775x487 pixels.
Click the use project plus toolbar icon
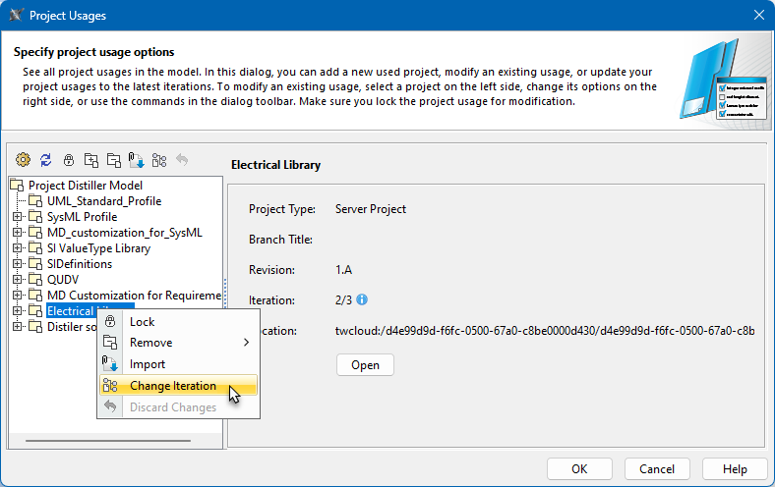pos(91,159)
